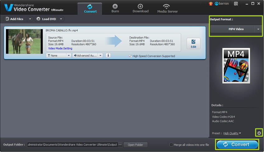The width and height of the screenshot is (264, 152).
Task: Click the Video Codec:H264 detail text
Action: point(223,117)
